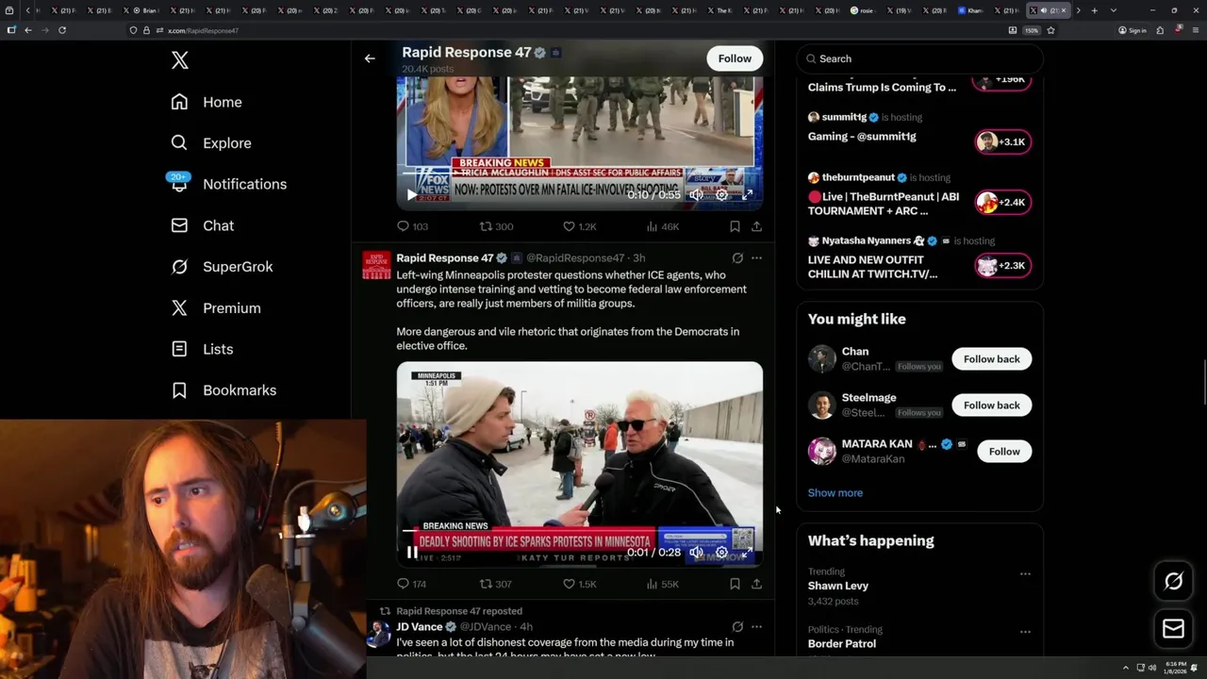1207x679 pixels.
Task: View analytics of post with 55K views
Action: click(662, 584)
